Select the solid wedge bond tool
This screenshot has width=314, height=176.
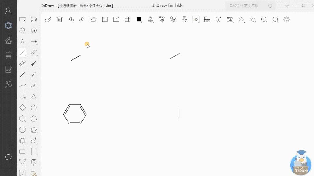[x=34, y=63]
